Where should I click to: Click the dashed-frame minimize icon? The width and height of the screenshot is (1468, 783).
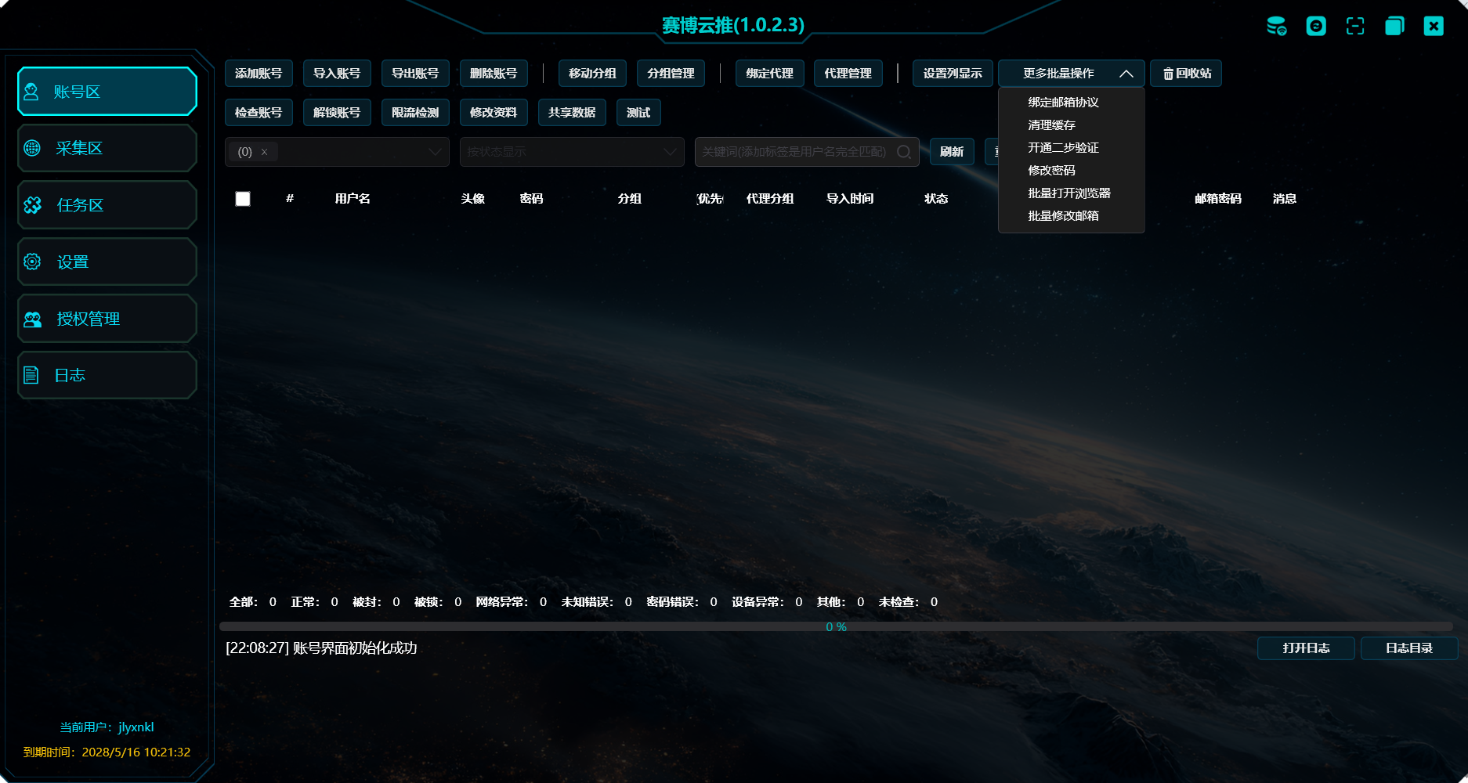tap(1355, 26)
